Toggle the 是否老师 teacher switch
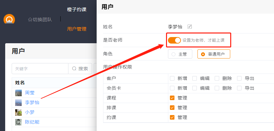 [x=174, y=40]
